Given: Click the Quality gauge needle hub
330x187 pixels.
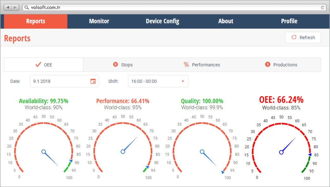Looking at the screenshot, I should pyautogui.click(x=202, y=152).
